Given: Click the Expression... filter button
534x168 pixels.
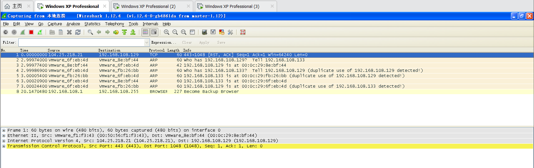Looking at the screenshot, I should point(164,42).
